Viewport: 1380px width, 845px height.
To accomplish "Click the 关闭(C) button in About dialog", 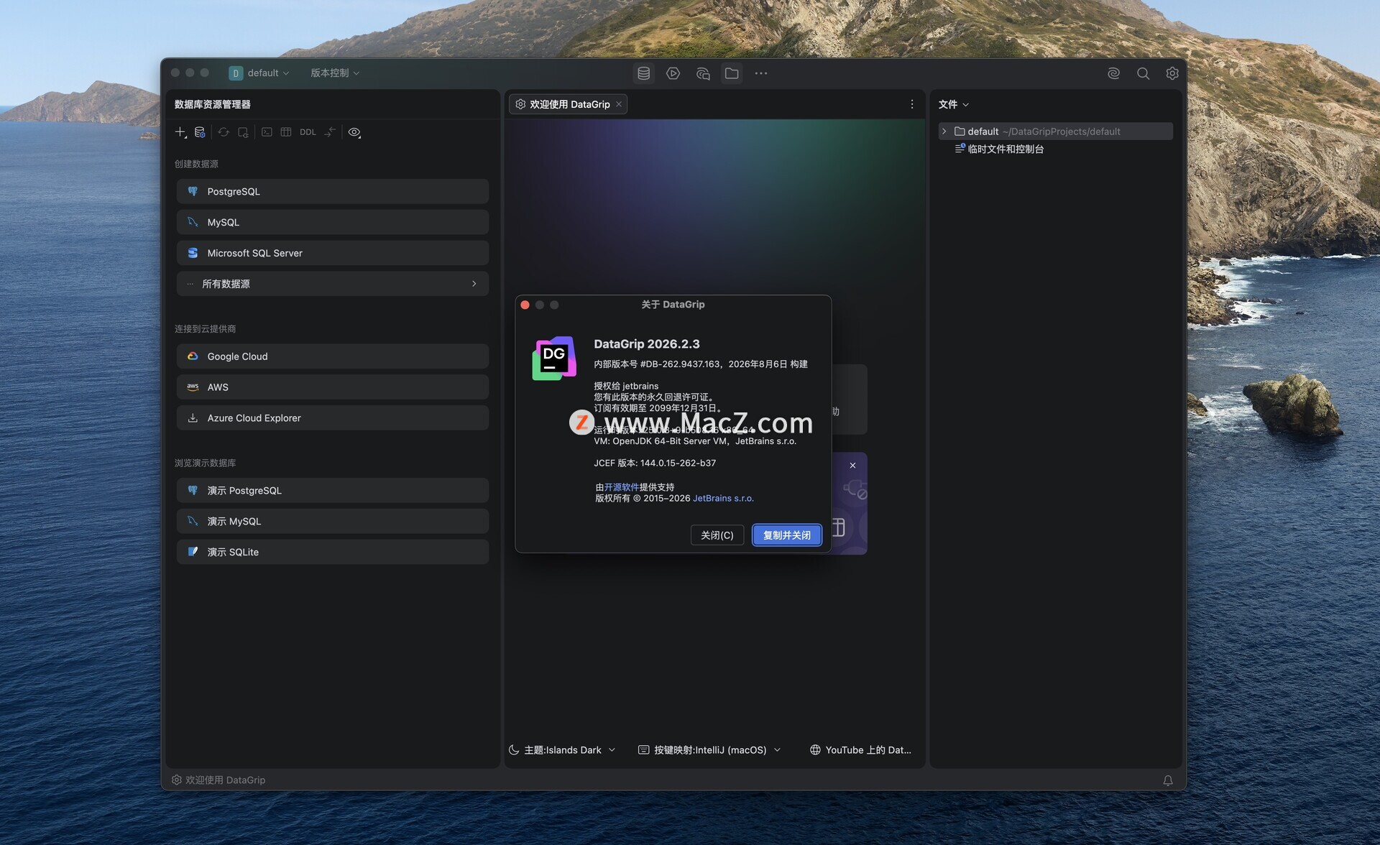I will tap(717, 535).
